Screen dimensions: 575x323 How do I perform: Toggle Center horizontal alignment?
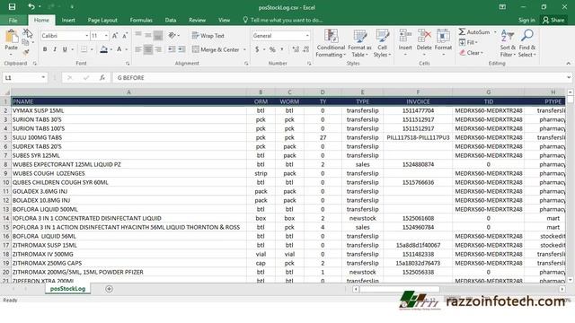(x=147, y=49)
